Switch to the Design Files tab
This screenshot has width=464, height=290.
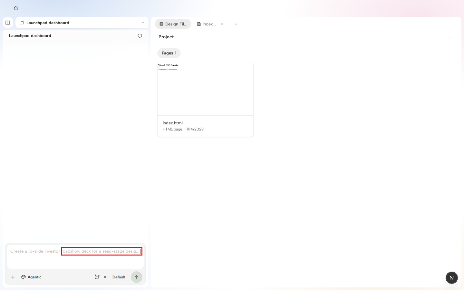(173, 24)
